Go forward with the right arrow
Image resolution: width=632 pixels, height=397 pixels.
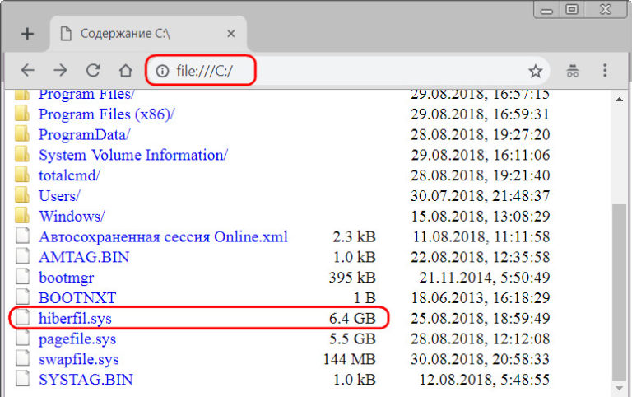coord(60,71)
